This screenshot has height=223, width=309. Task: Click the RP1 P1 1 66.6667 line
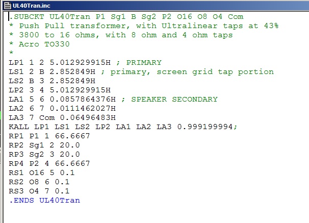(x=49, y=136)
